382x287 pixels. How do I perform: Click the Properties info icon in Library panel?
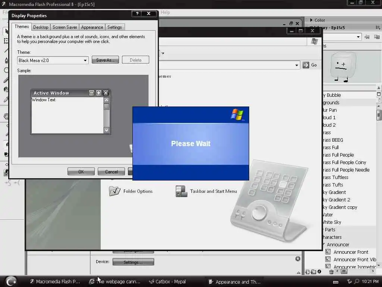click(x=319, y=271)
